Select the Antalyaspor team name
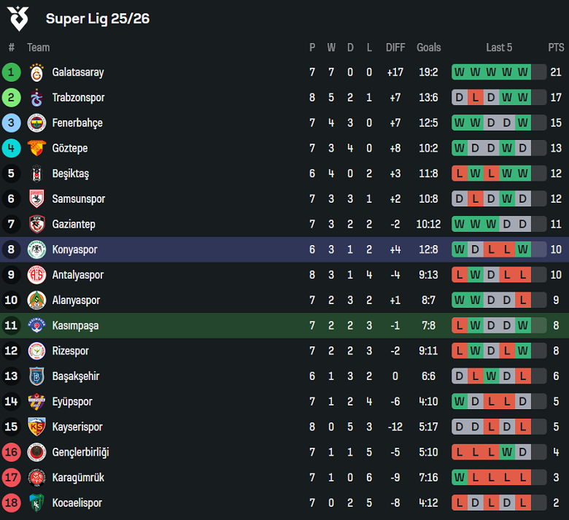The image size is (569, 520). click(x=78, y=275)
